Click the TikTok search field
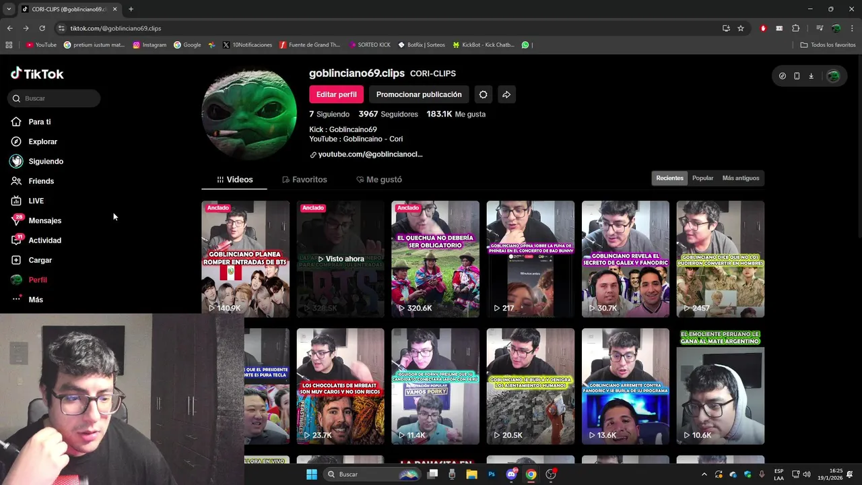 (x=54, y=98)
